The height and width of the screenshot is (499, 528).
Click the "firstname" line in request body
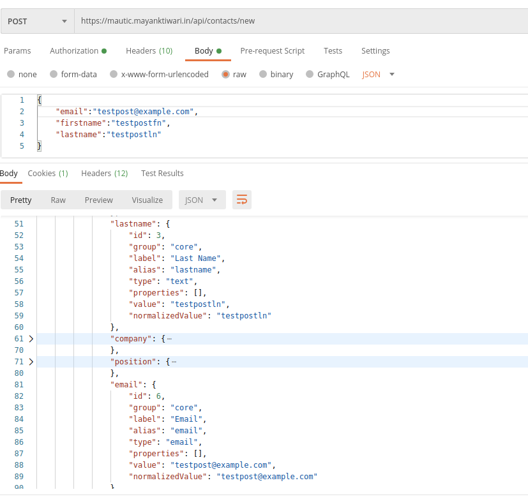tap(113, 123)
